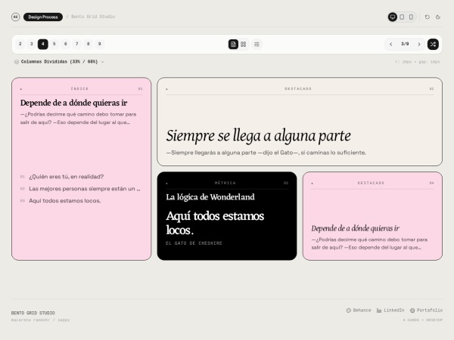Click the Portafolio globe icon
Image resolution: width=454 pixels, height=340 pixels.
(x=412, y=311)
